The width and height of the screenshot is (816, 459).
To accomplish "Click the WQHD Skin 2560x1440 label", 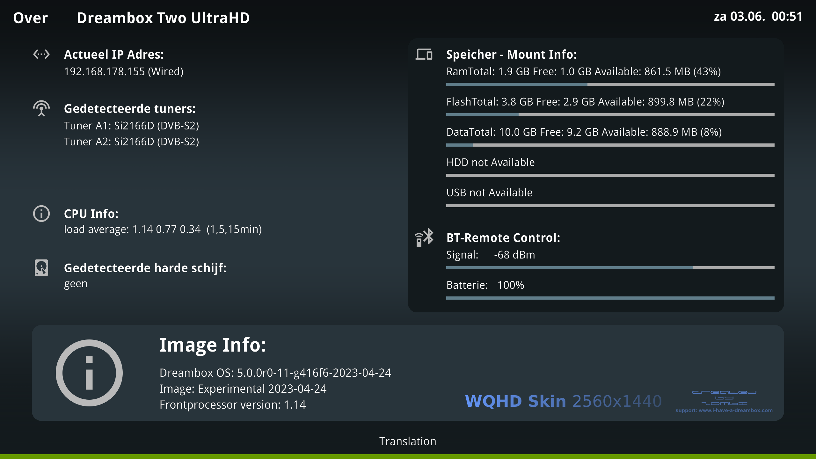I will click(x=563, y=401).
